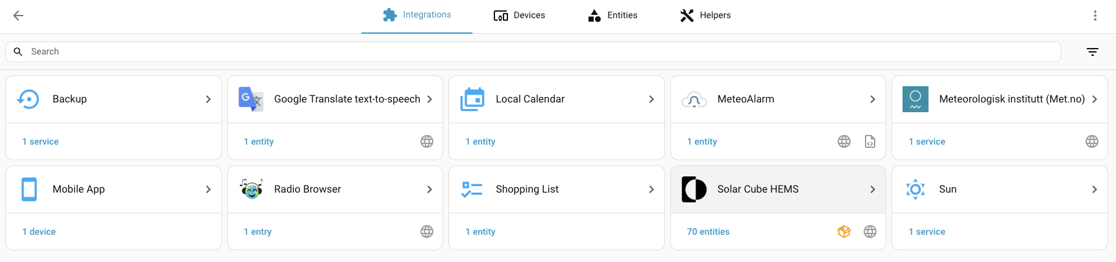Open the Mobile App 1 device link
The height and width of the screenshot is (262, 1116).
(39, 232)
